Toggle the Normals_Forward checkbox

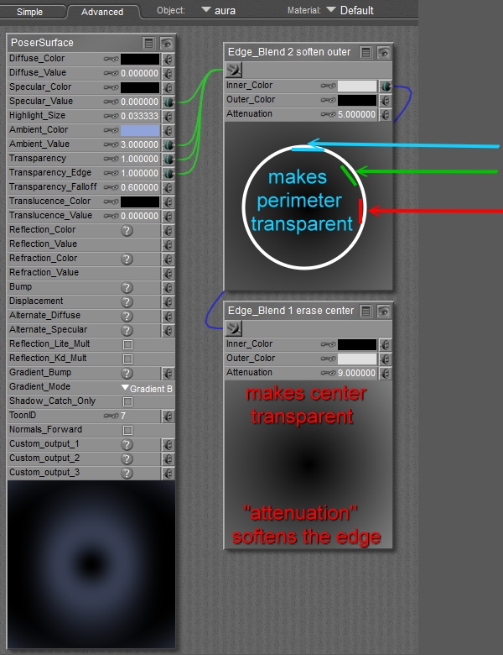click(x=127, y=430)
